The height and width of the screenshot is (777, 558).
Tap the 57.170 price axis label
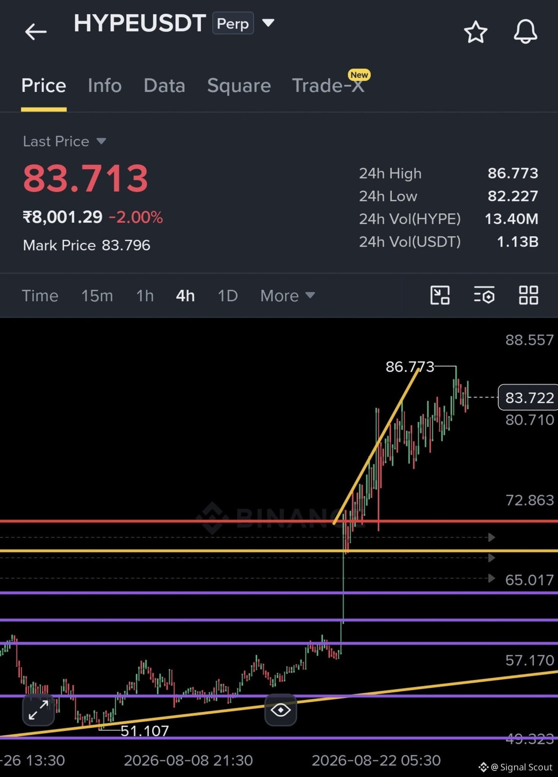pyautogui.click(x=529, y=661)
